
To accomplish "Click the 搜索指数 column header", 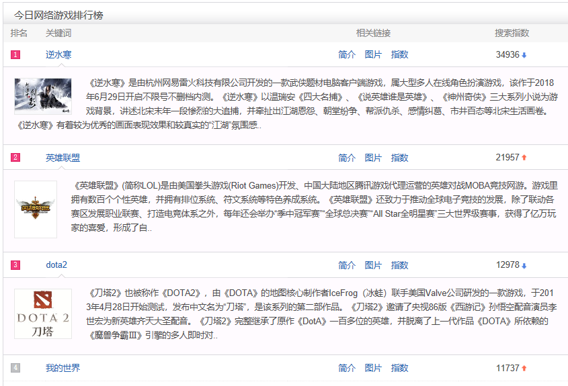I will pos(512,34).
